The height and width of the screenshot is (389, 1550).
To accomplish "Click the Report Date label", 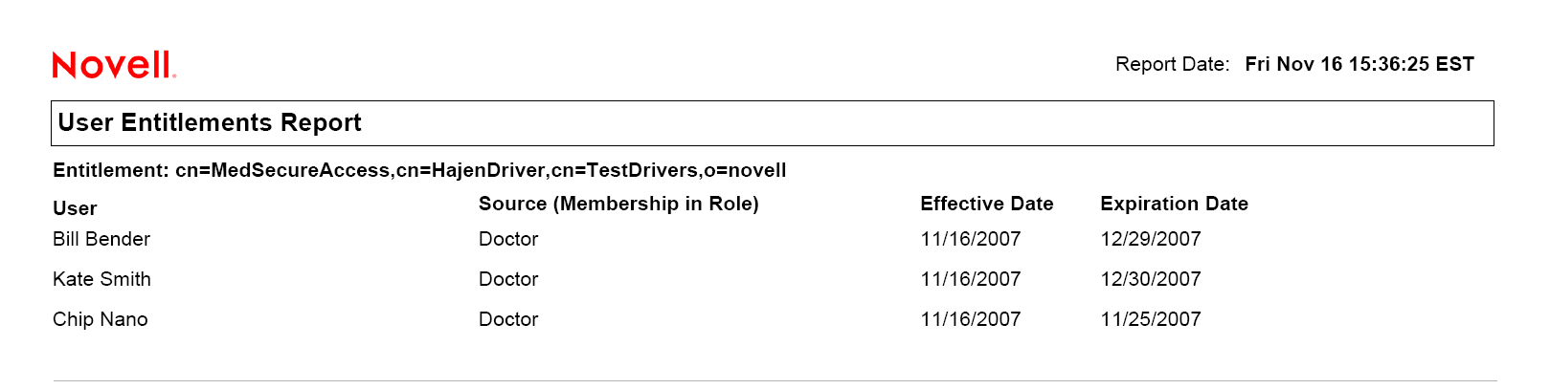I will click(1172, 64).
